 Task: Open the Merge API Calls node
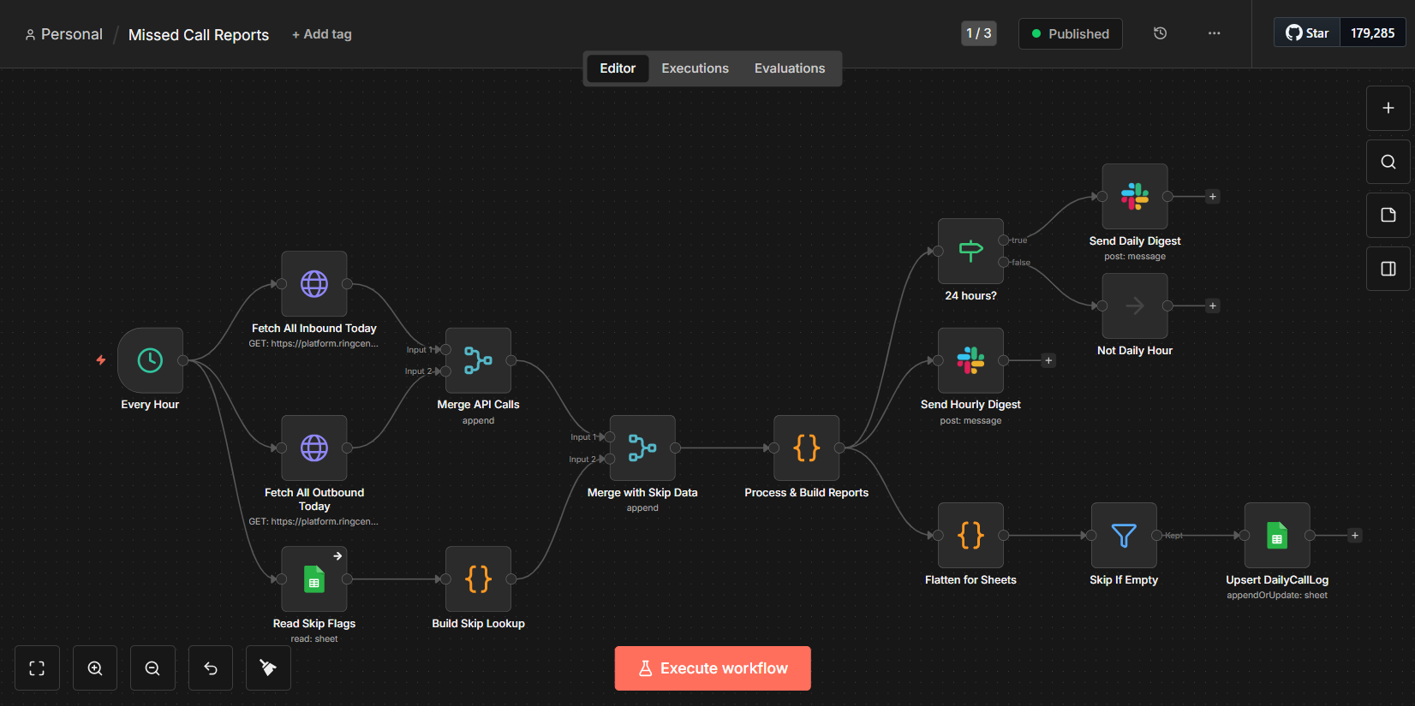(x=478, y=360)
